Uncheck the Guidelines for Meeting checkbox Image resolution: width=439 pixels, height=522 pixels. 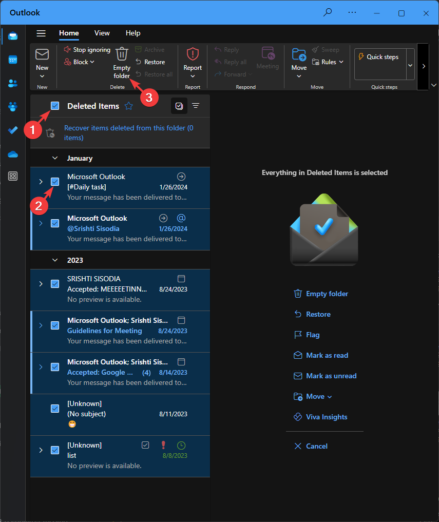(x=55, y=325)
